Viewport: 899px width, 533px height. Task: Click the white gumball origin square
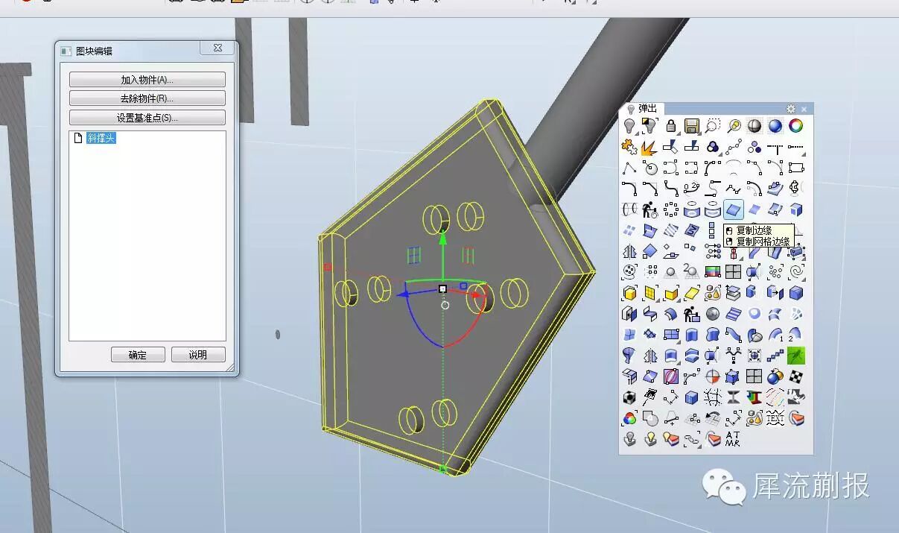pos(442,288)
